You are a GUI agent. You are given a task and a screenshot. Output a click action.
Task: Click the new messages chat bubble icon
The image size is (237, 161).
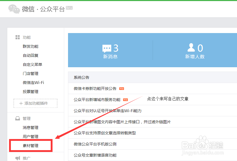107,49
